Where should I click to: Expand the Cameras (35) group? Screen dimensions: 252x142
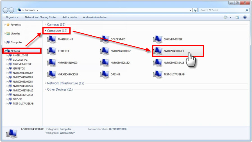[x=46, y=25]
